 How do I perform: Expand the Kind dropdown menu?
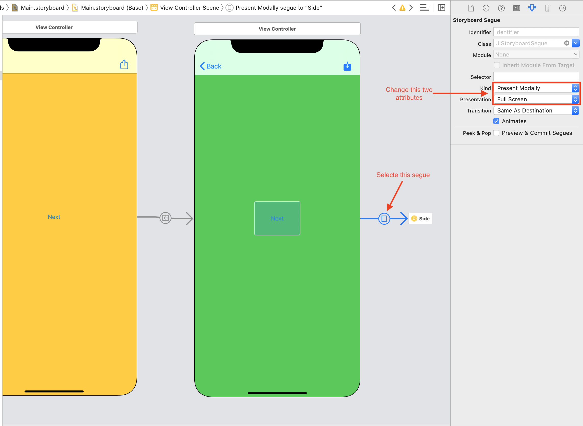tap(575, 88)
